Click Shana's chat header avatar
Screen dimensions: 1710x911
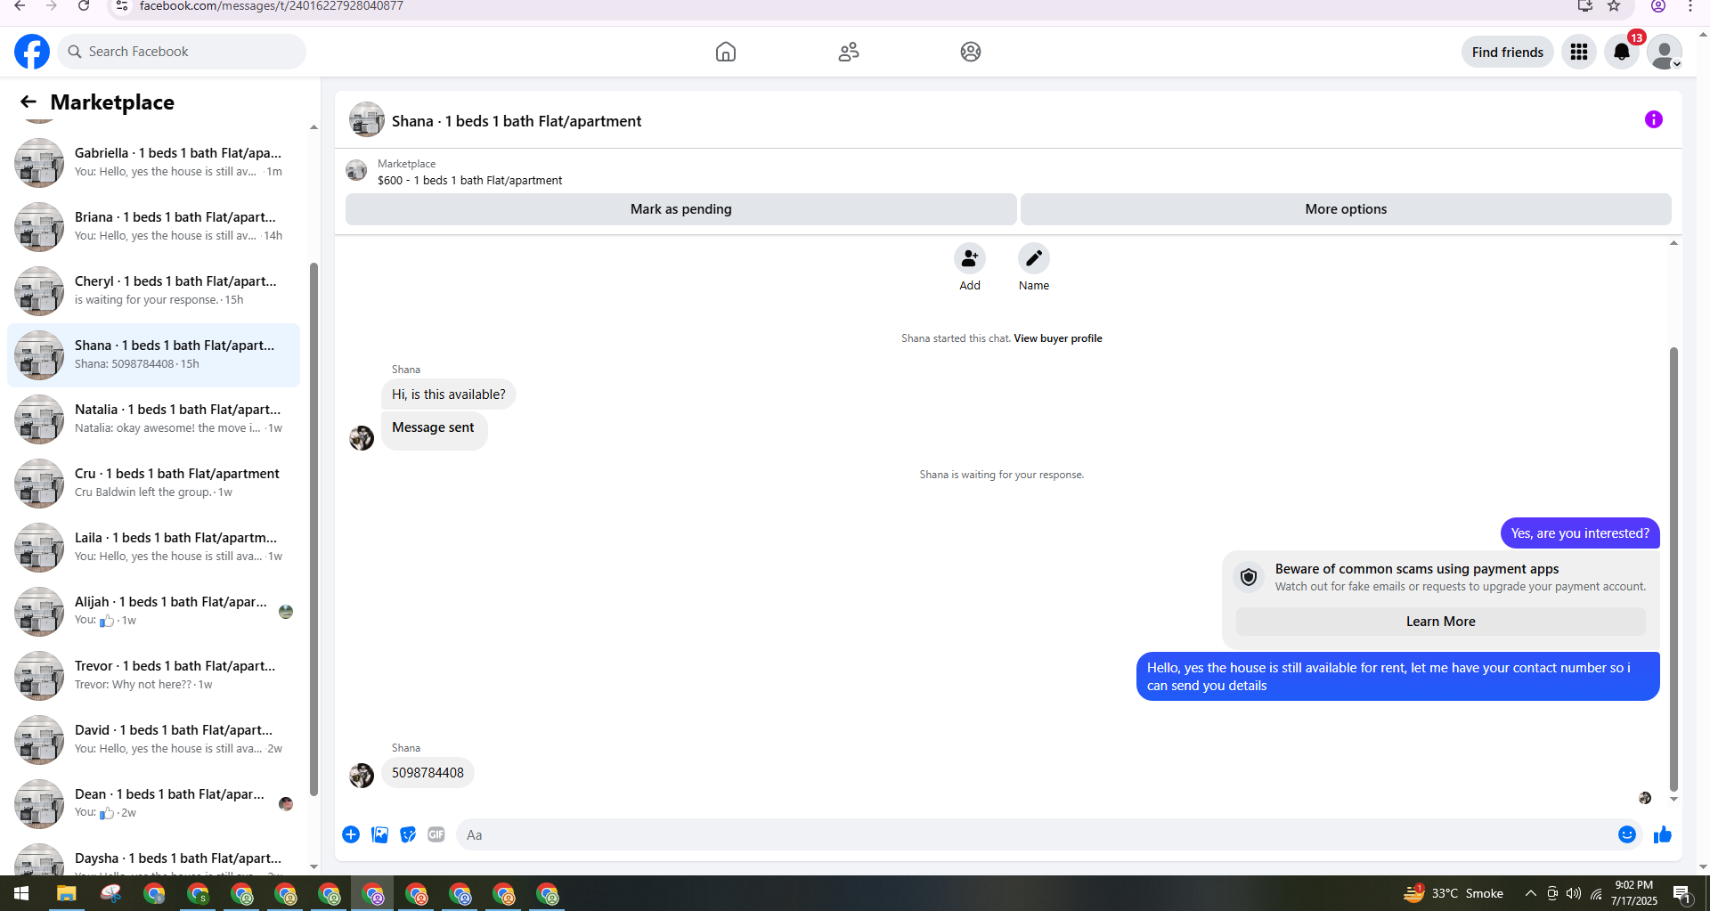(367, 120)
